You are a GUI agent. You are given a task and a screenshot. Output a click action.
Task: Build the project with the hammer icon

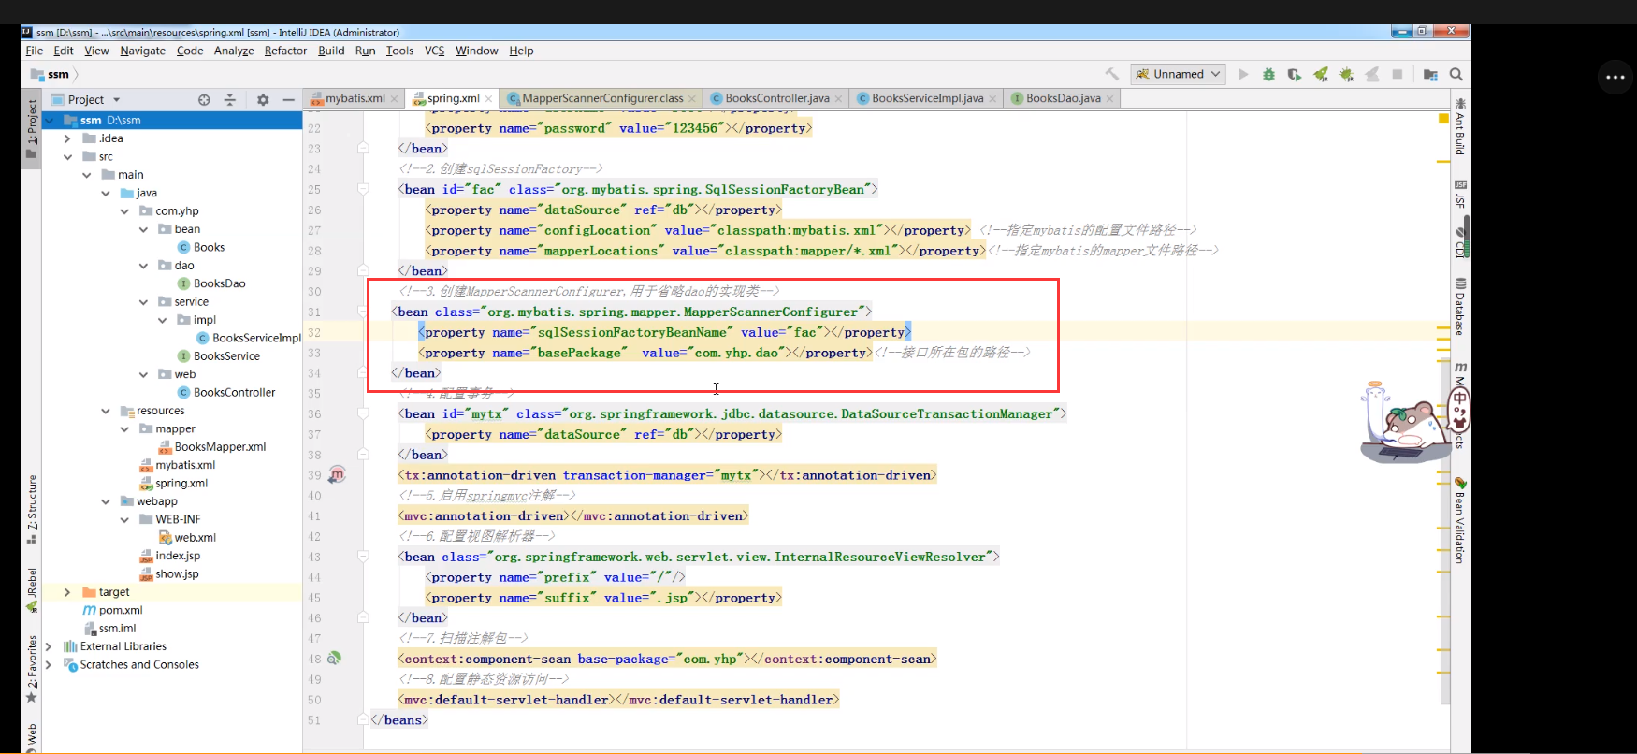tap(1111, 74)
